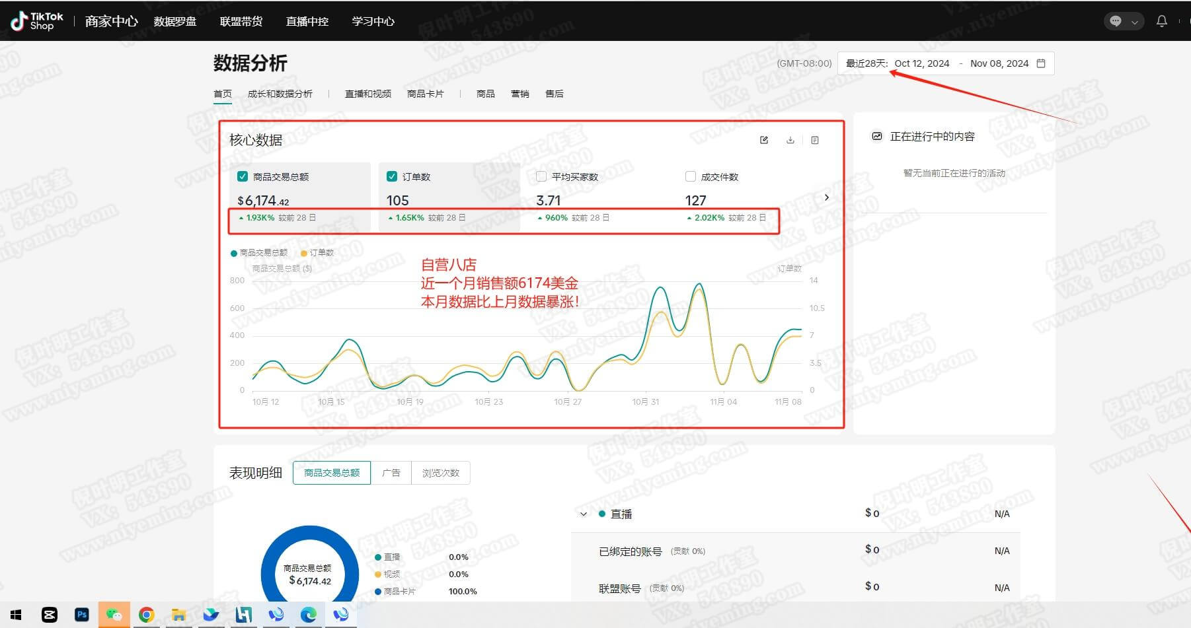Click the 2.02K% growth indicator

click(705, 217)
